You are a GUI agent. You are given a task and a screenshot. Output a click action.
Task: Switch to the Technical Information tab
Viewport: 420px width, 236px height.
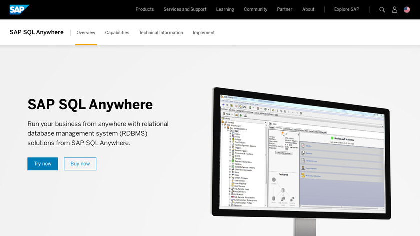click(x=161, y=33)
